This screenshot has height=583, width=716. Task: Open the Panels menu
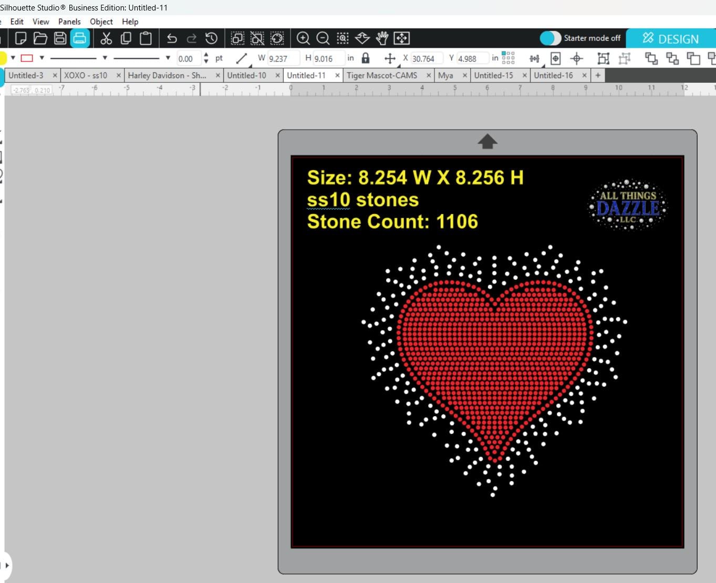coord(69,22)
